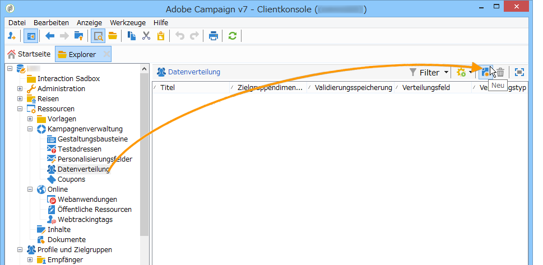The image size is (543, 265).
Task: Open Öffentliche Ressourcen in the tree
Action: [95, 210]
